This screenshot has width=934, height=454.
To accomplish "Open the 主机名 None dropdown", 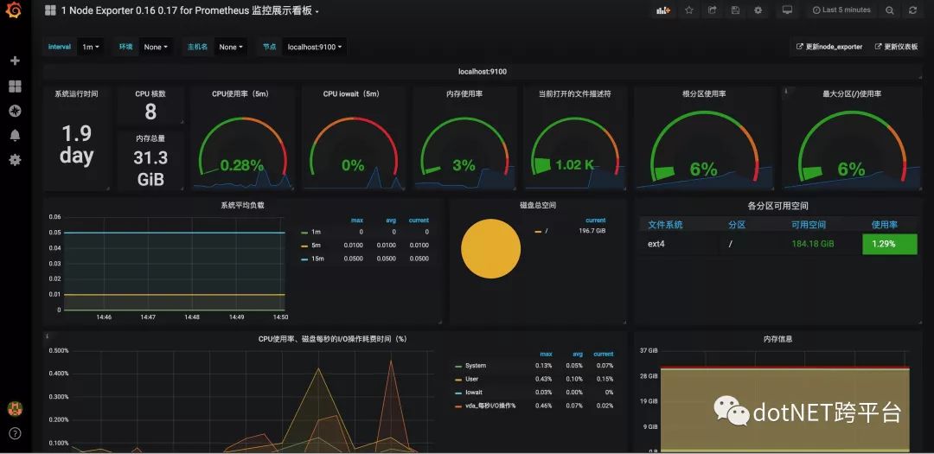I will 231,47.
